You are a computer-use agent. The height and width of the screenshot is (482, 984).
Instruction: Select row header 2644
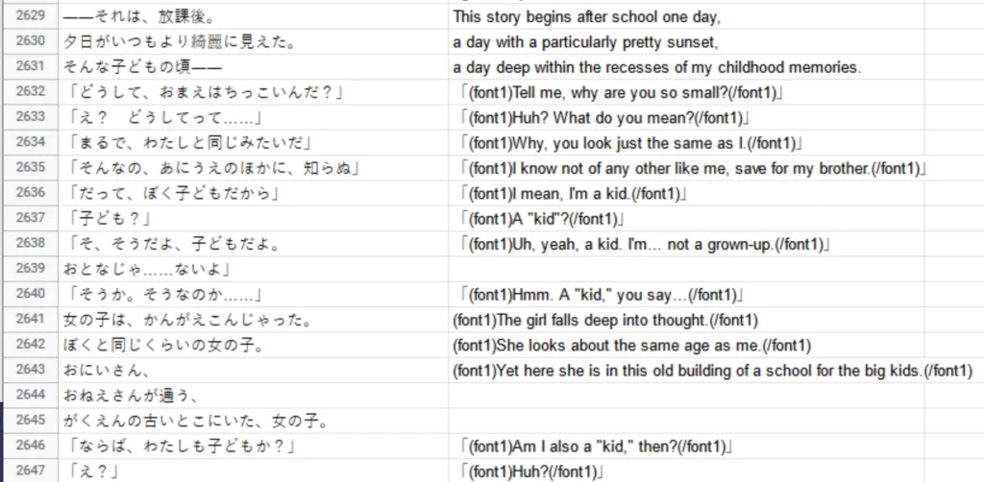(30, 396)
